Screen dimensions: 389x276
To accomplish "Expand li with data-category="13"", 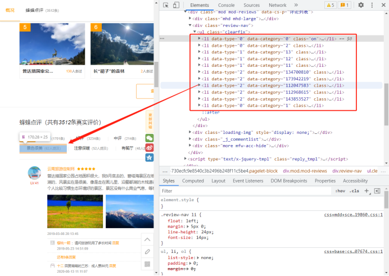I will click(x=199, y=52).
